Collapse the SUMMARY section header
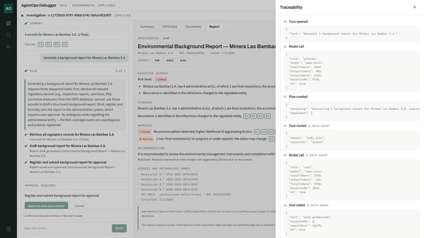The image size is (424, 238). tap(75, 23)
